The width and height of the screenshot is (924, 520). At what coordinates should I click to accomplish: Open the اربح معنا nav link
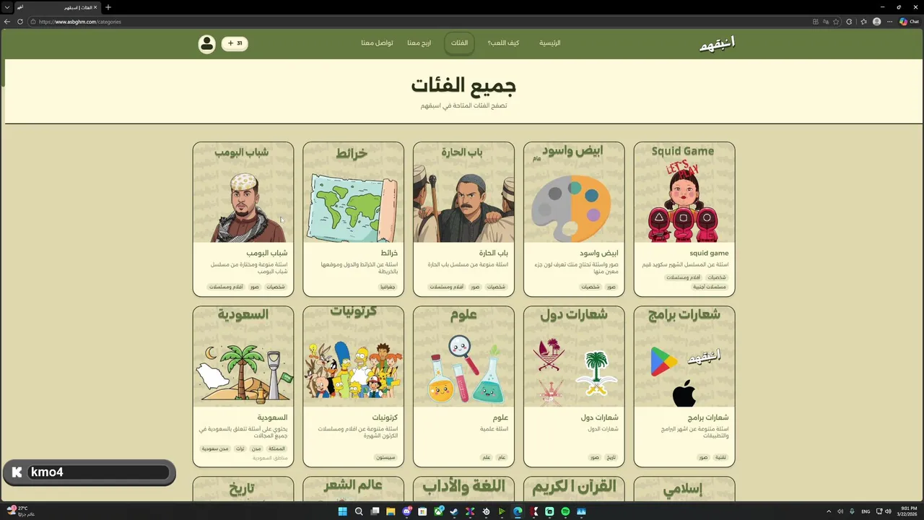[419, 43]
